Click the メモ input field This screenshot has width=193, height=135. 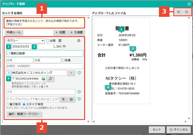[x=41, y=92]
